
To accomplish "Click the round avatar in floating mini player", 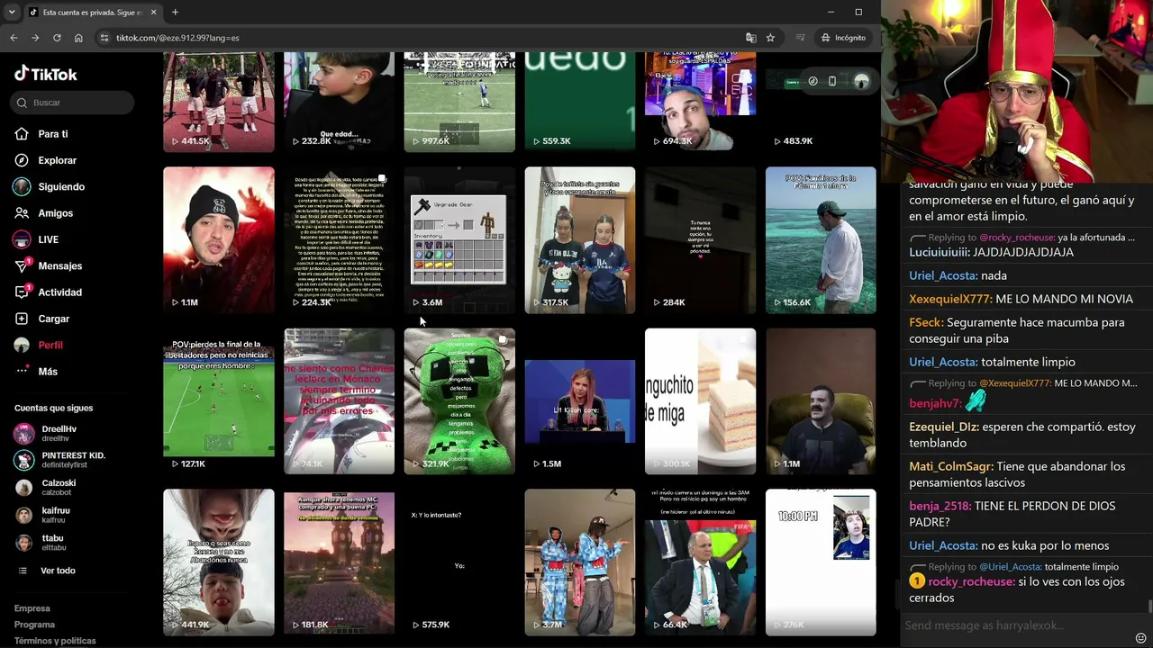I will click(861, 81).
